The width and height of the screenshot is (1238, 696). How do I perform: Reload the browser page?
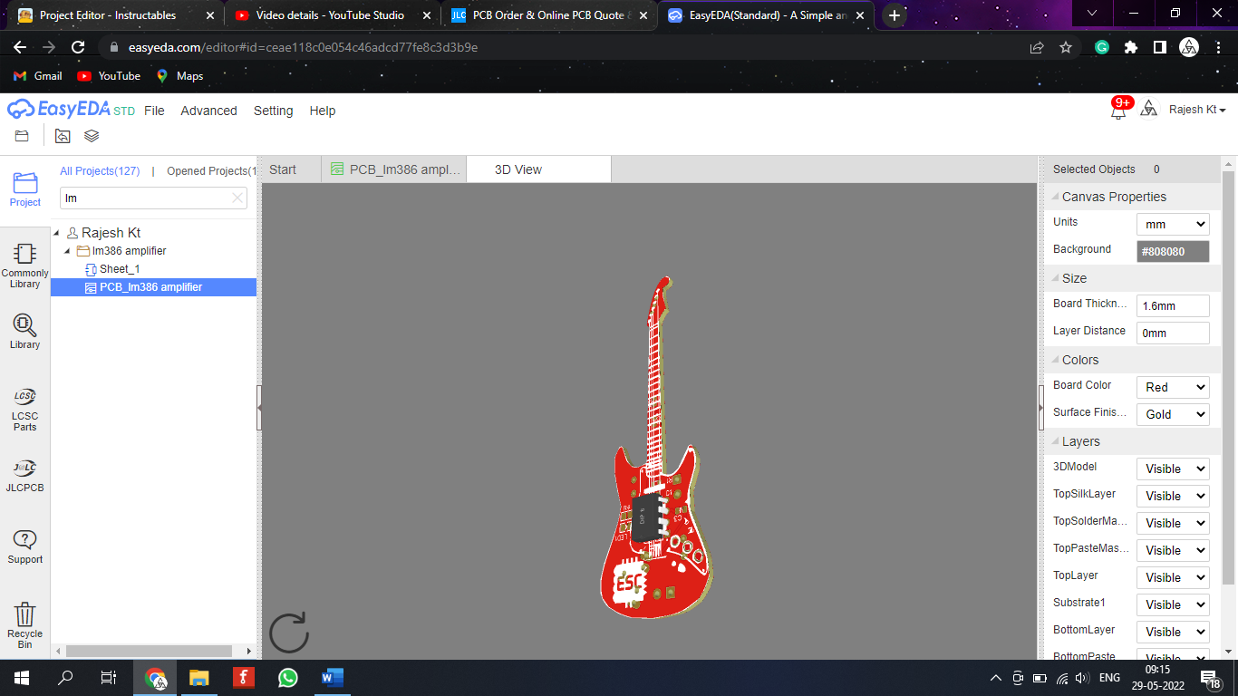coord(78,47)
